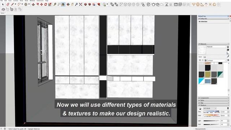Screen dimensions: 231x130
Task: Activate the Scale tool
Action: coord(50,4)
